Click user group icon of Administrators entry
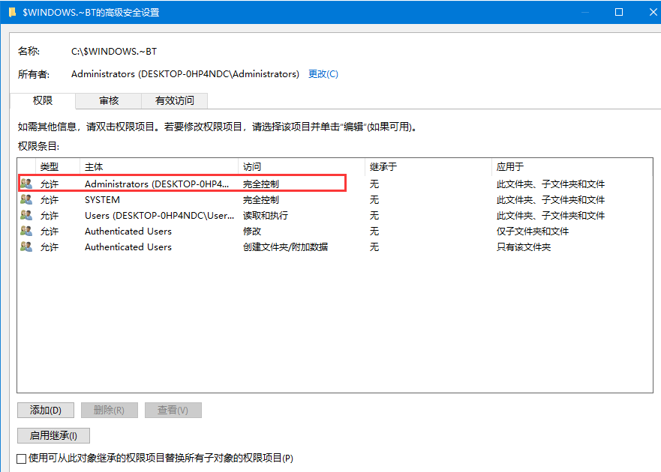 click(x=26, y=184)
